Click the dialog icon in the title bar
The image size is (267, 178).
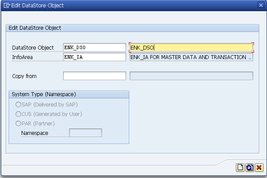[x=7, y=6]
